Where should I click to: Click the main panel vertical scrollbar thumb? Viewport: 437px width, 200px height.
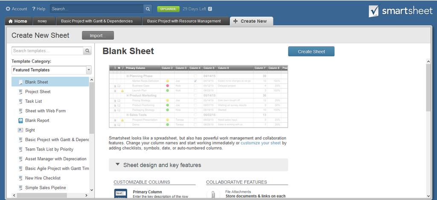click(428, 88)
